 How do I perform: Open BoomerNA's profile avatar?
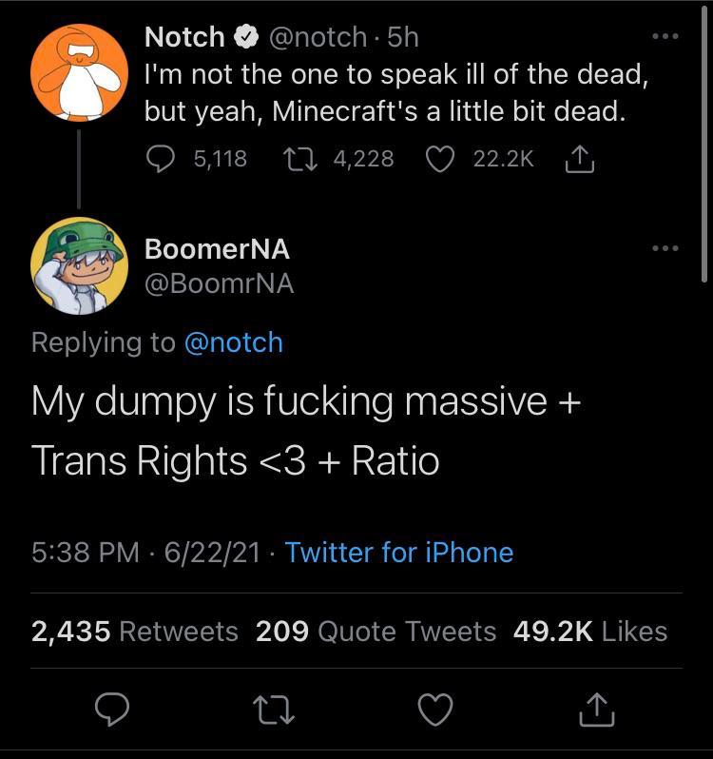point(79,265)
